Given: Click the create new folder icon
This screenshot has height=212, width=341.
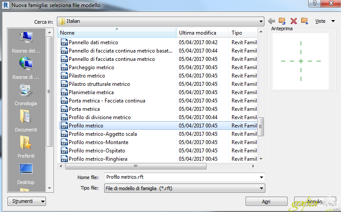Looking at the screenshot, I should click(x=305, y=21).
